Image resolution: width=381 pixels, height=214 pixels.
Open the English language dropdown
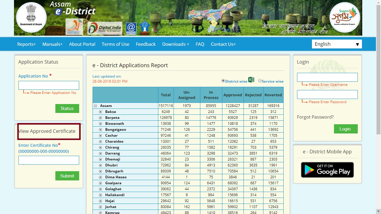tap(337, 44)
